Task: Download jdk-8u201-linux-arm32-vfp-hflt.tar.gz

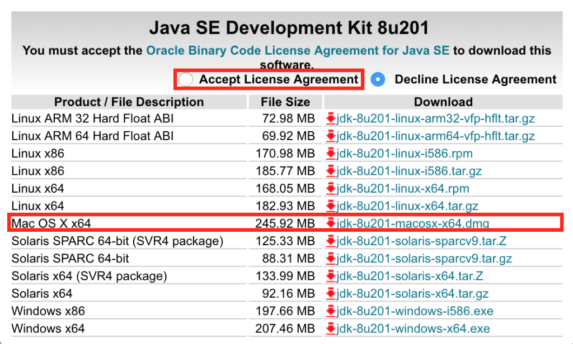Action: click(x=435, y=118)
